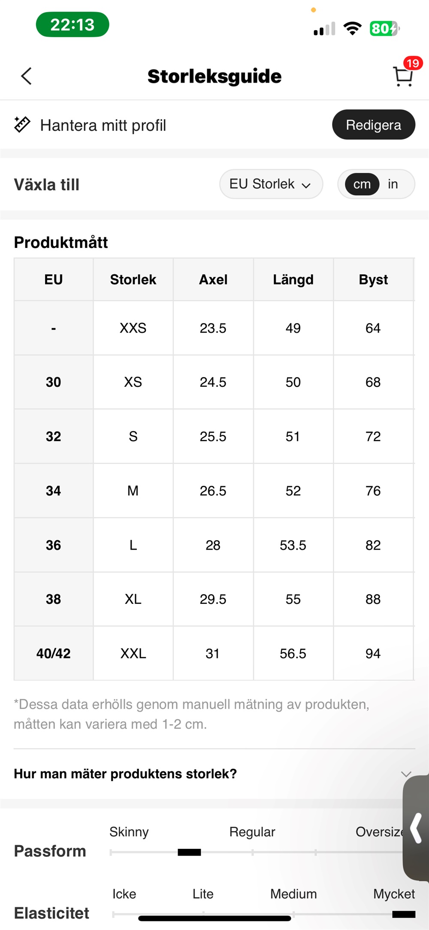Tap the ruler pencil profile icon
The height and width of the screenshot is (930, 429).
pyautogui.click(x=22, y=125)
